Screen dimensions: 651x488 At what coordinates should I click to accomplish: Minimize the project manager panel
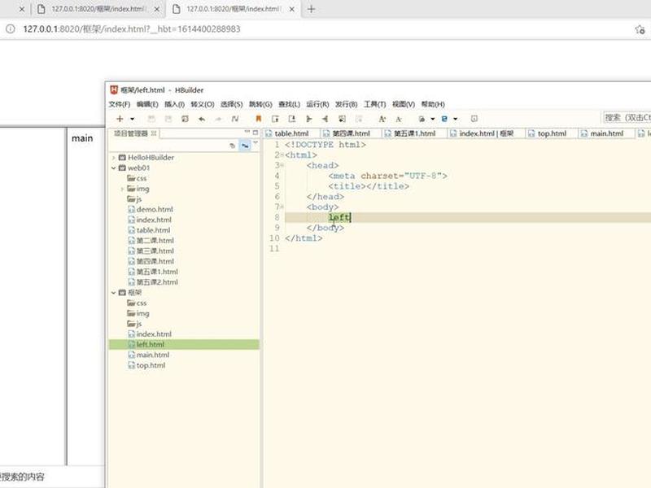[x=247, y=132]
